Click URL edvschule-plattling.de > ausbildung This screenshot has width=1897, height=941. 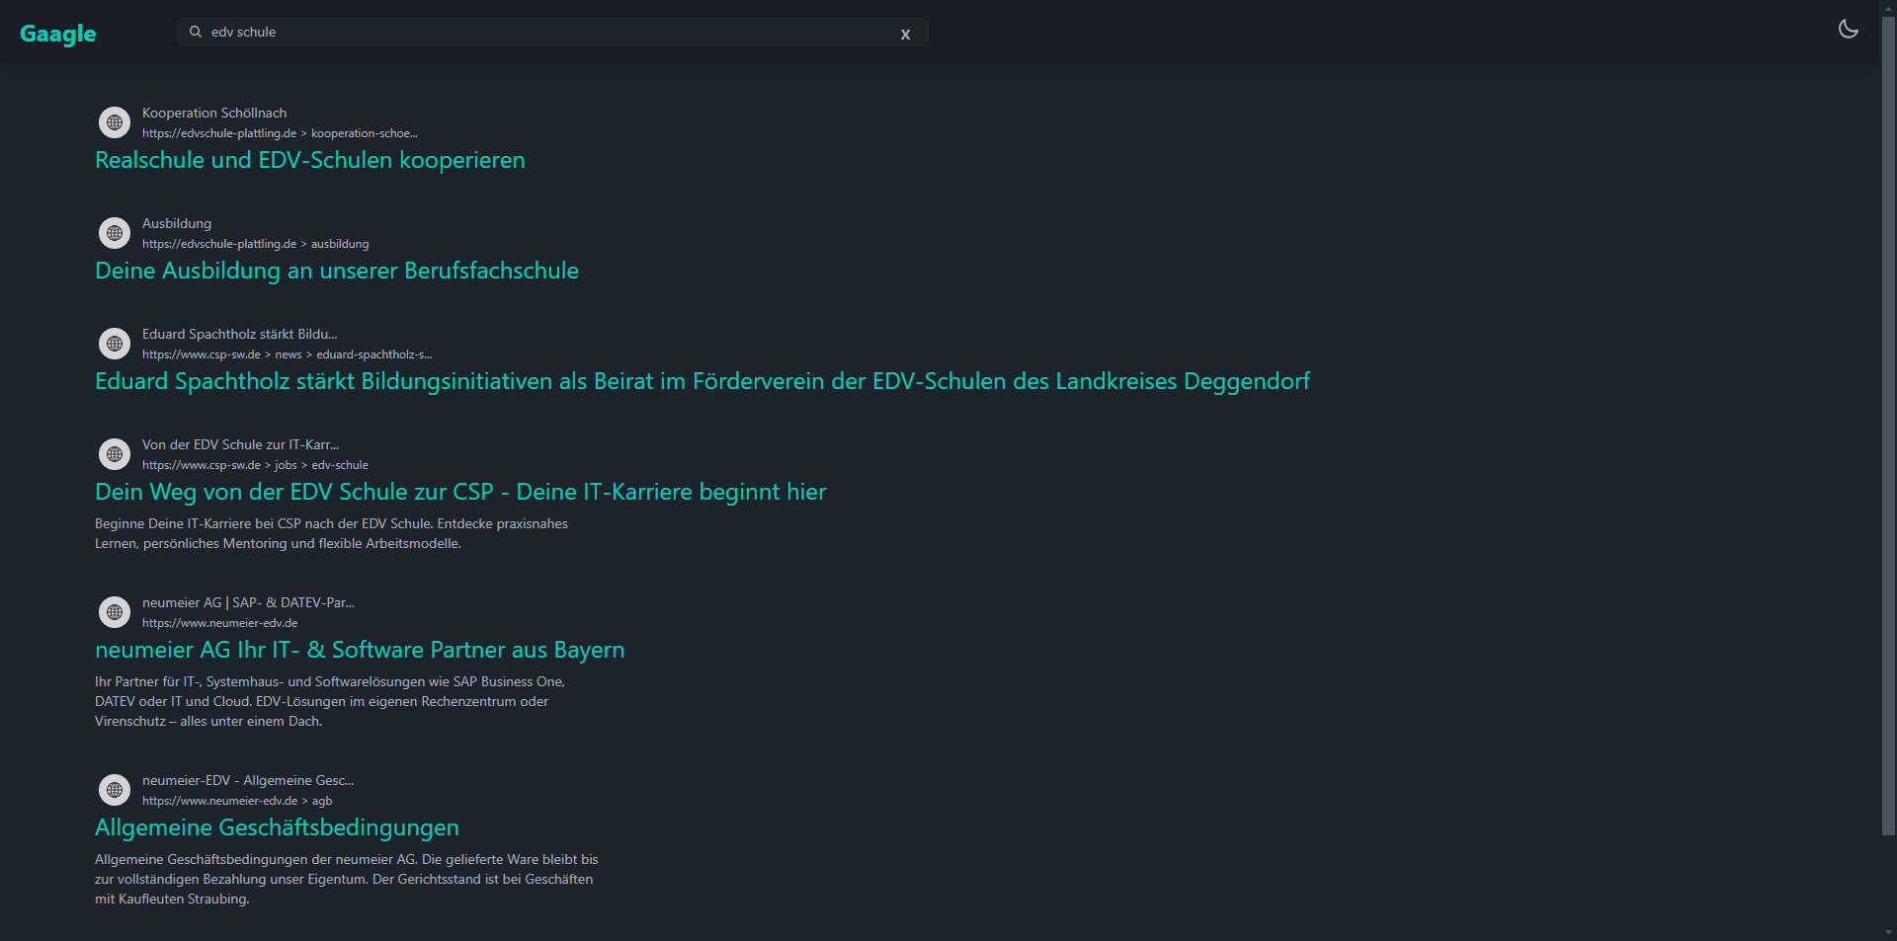[x=255, y=244]
